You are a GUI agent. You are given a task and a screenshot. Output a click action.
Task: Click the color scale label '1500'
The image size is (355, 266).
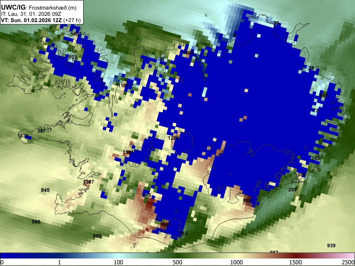(x=296, y=262)
